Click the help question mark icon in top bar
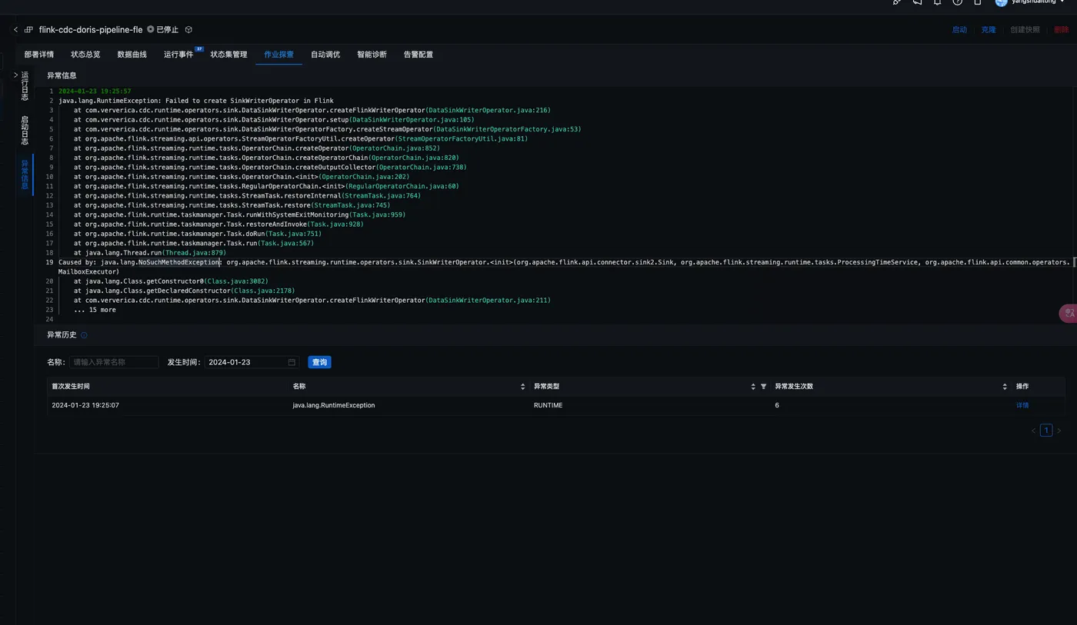1077x625 pixels. (957, 2)
